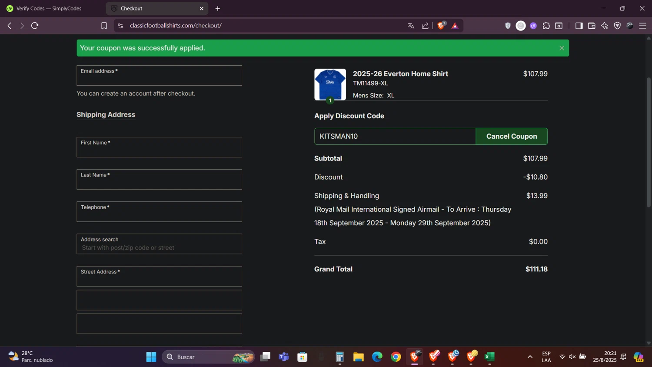Open the Brave VPN icon
This screenshot has width=652, height=367.
pos(617,26)
